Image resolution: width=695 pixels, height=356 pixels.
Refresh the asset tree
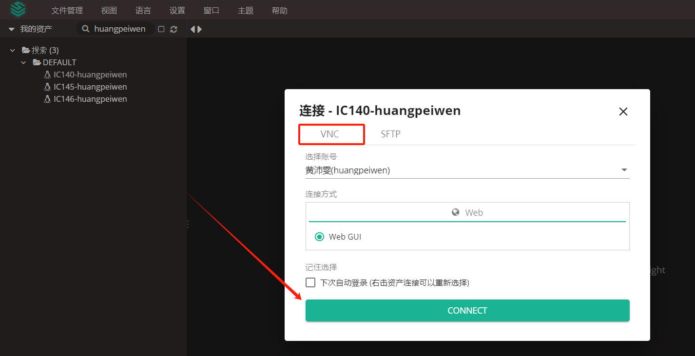[174, 29]
